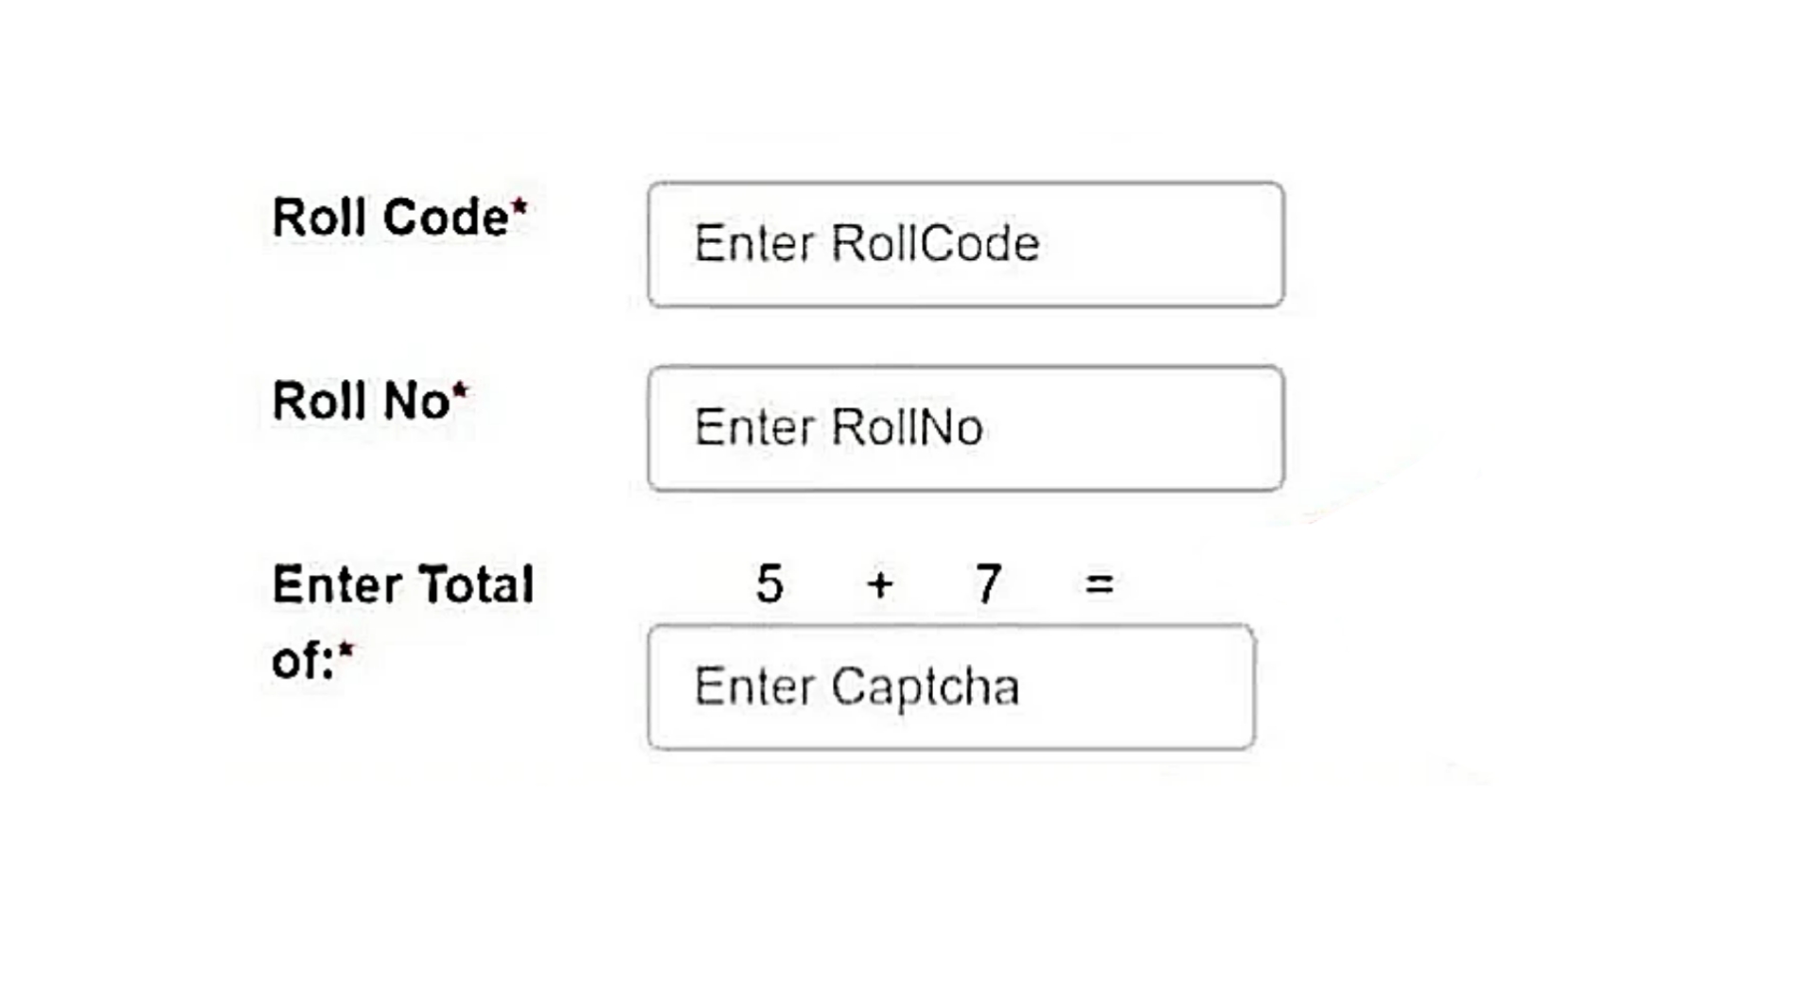Select the Enter Captcha input box

pos(951,687)
